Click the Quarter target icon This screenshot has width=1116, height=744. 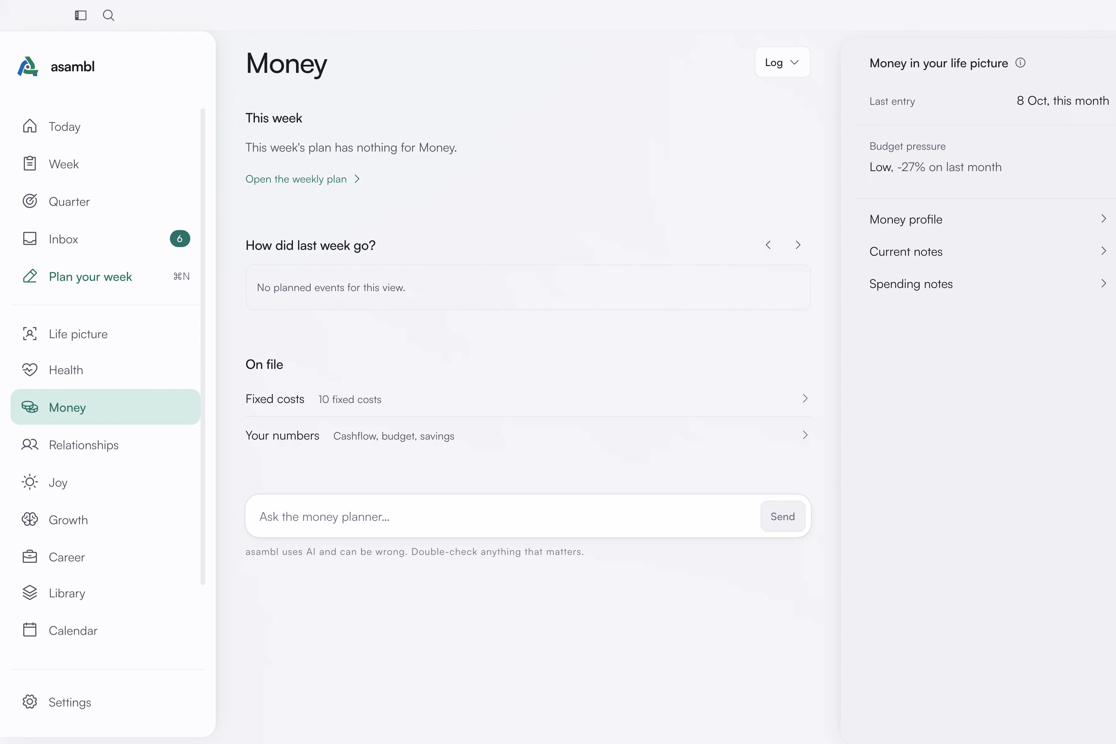[30, 201]
